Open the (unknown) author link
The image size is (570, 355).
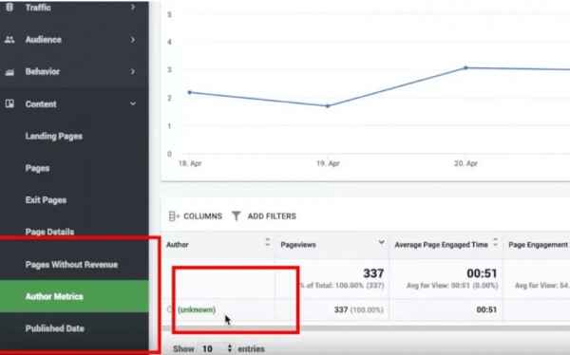(x=197, y=309)
